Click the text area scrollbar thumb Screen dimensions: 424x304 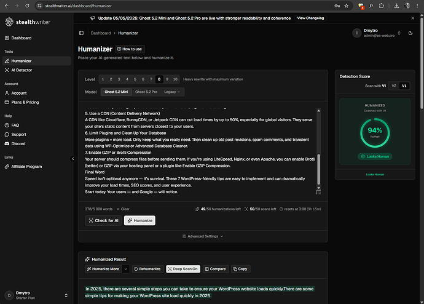coord(318,169)
